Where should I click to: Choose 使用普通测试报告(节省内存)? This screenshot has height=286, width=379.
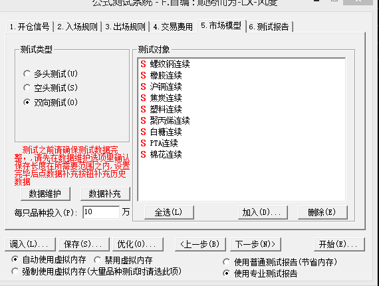point(280,262)
